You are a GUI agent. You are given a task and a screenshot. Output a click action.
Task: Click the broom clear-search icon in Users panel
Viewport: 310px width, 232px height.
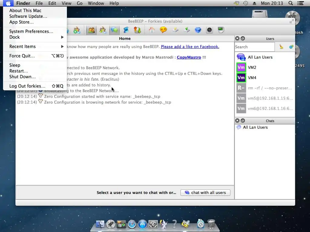(x=281, y=47)
